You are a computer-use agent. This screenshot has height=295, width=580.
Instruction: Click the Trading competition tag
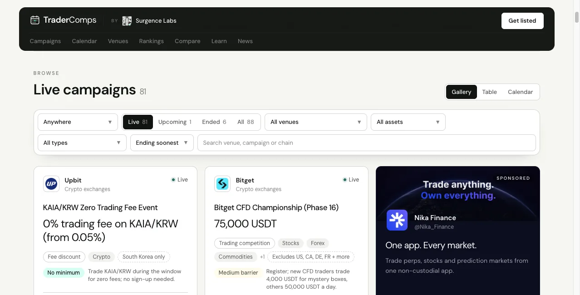click(x=245, y=243)
